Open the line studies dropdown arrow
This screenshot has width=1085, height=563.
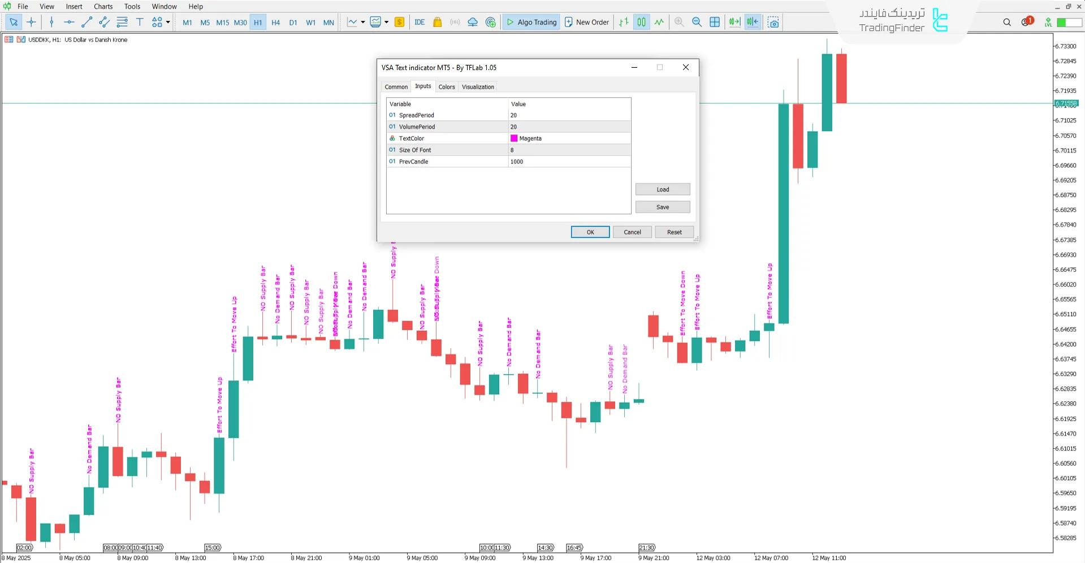362,22
